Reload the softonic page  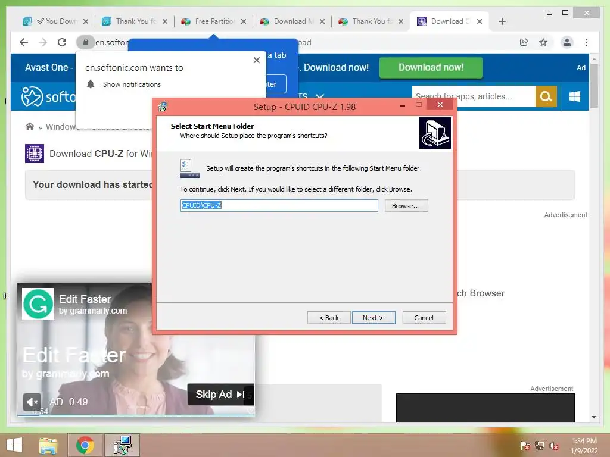(62, 42)
